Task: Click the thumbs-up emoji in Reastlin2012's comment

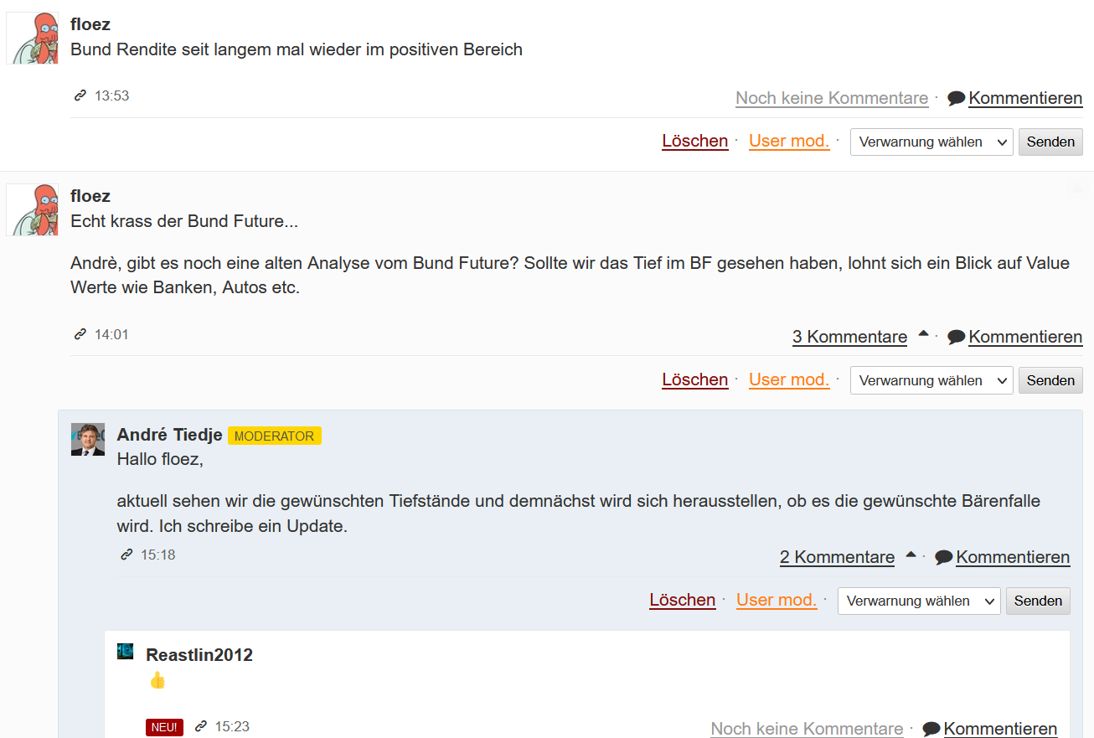Action: tap(157, 680)
